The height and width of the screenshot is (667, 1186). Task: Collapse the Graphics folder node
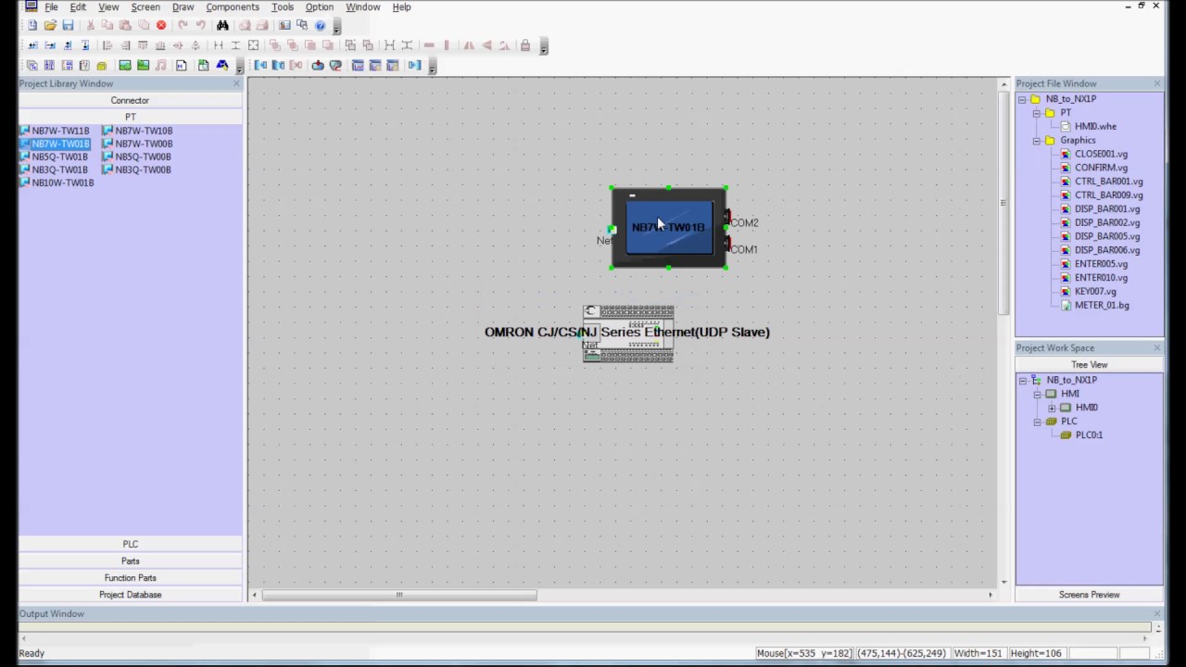coord(1037,141)
